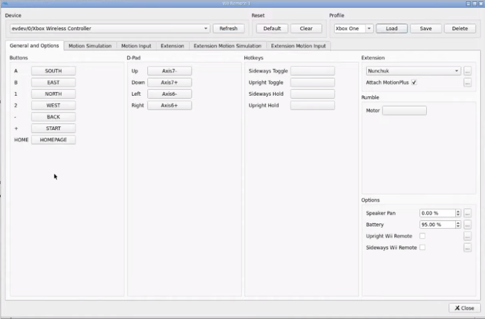Maximize the Wii Remote window
The width and height of the screenshot is (485, 319).
475,4
